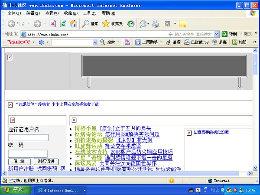This screenshot has width=260, height=195.
Task: Click the 通行证用户名 input field
Action: tap(28, 138)
